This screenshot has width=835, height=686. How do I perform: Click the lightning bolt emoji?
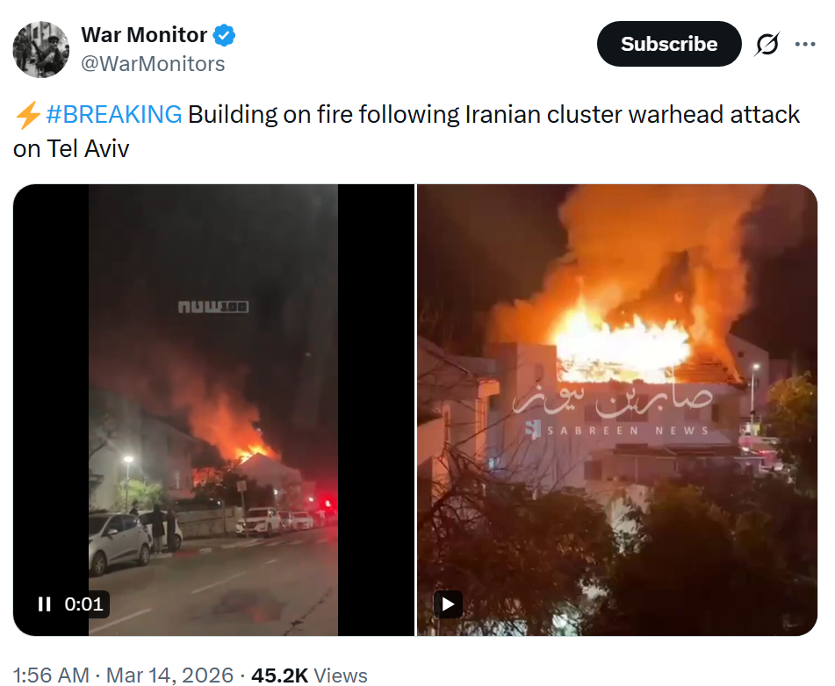[x=28, y=115]
